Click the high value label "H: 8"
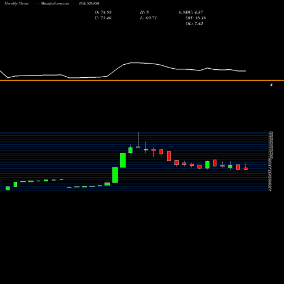284x284 pixels. click(x=144, y=12)
